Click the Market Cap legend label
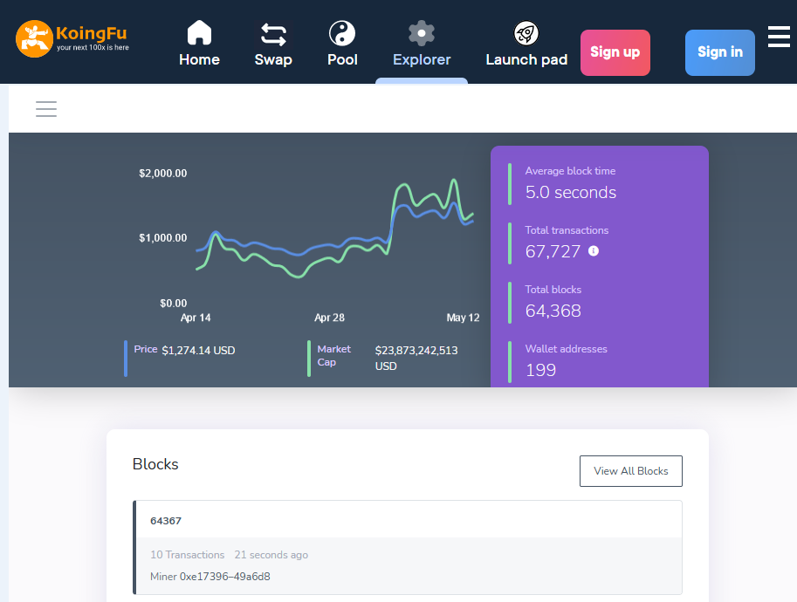The width and height of the screenshot is (797, 602). coord(334,356)
